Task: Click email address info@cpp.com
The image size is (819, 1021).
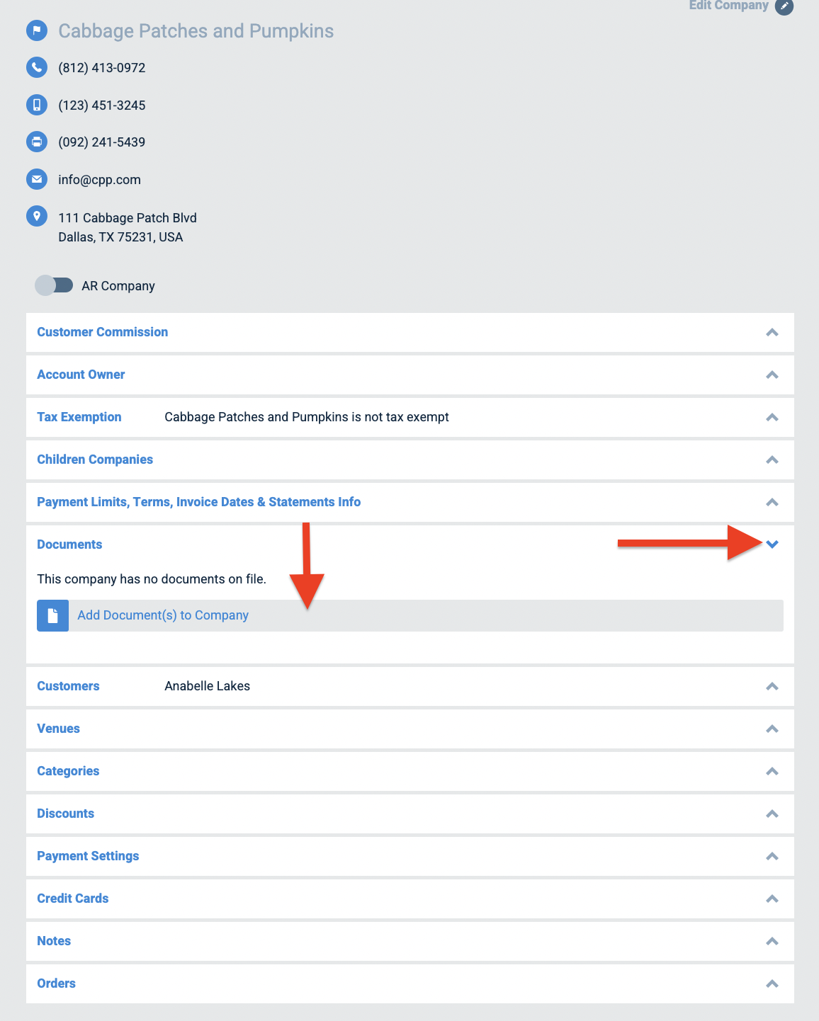Action: [99, 180]
